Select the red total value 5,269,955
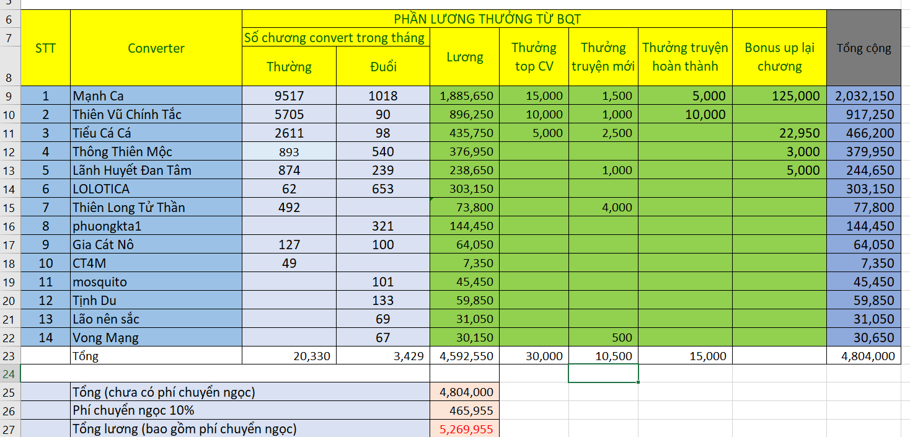Image resolution: width=910 pixels, height=437 pixels. click(464, 429)
